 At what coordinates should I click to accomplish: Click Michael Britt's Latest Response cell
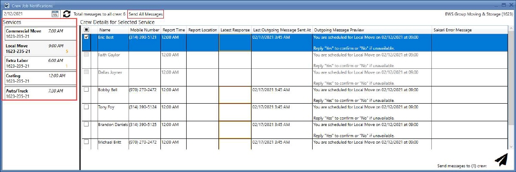pos(235,144)
